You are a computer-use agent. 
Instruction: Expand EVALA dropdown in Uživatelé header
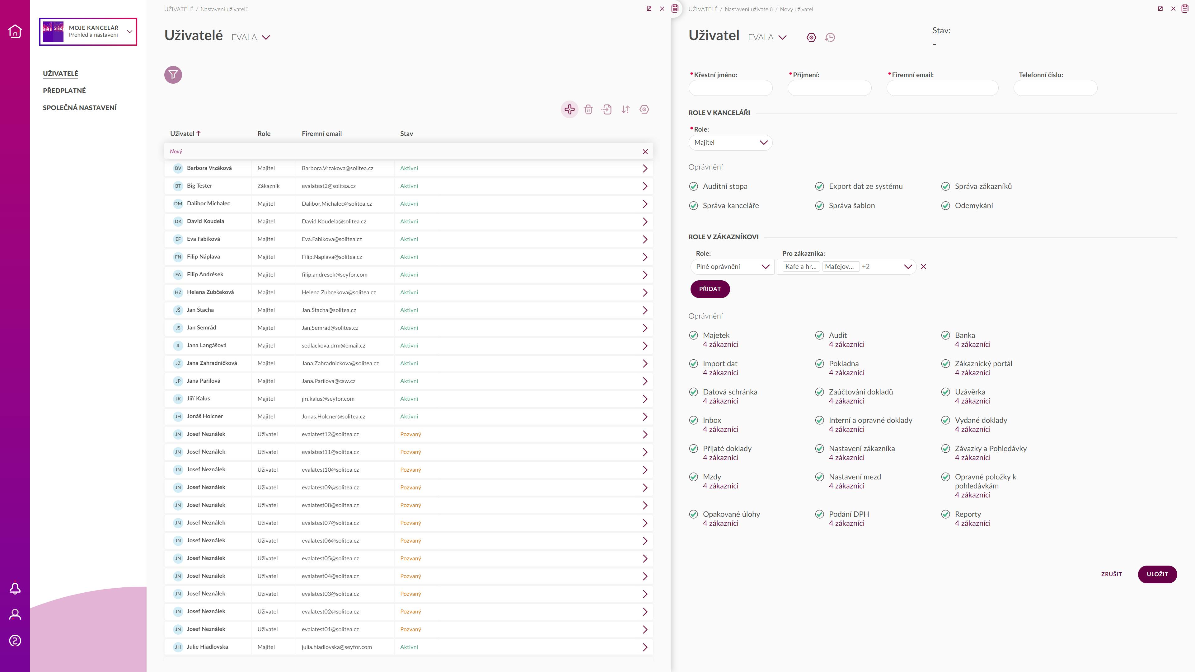click(x=266, y=38)
